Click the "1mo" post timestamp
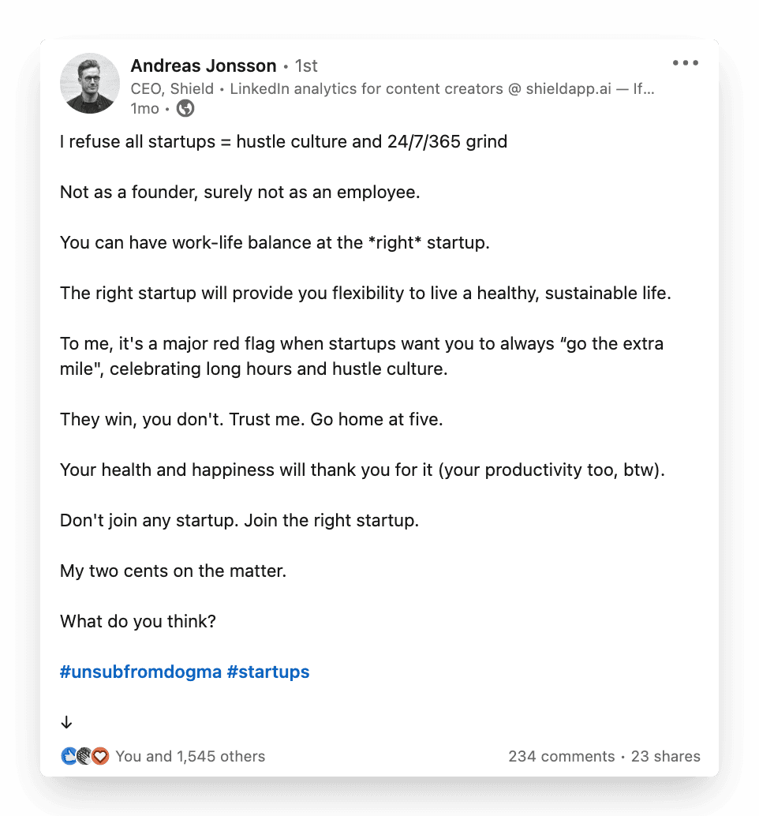The image size is (759, 816). pos(144,109)
